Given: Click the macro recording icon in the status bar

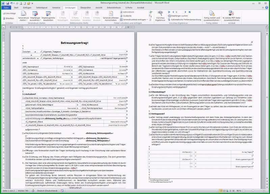Looking at the screenshot, I should point(62,191).
